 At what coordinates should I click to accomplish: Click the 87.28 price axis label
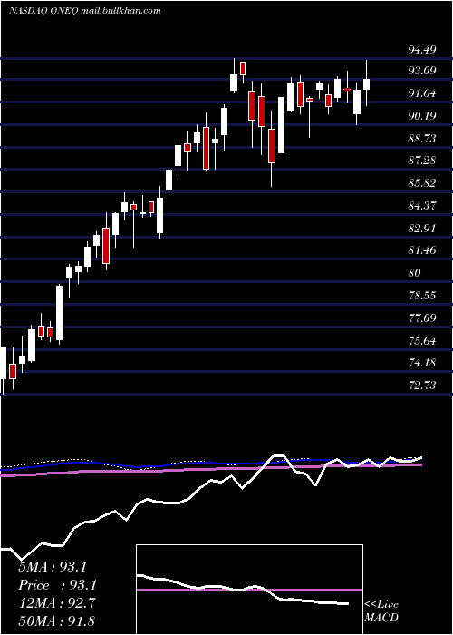pyautogui.click(x=422, y=161)
